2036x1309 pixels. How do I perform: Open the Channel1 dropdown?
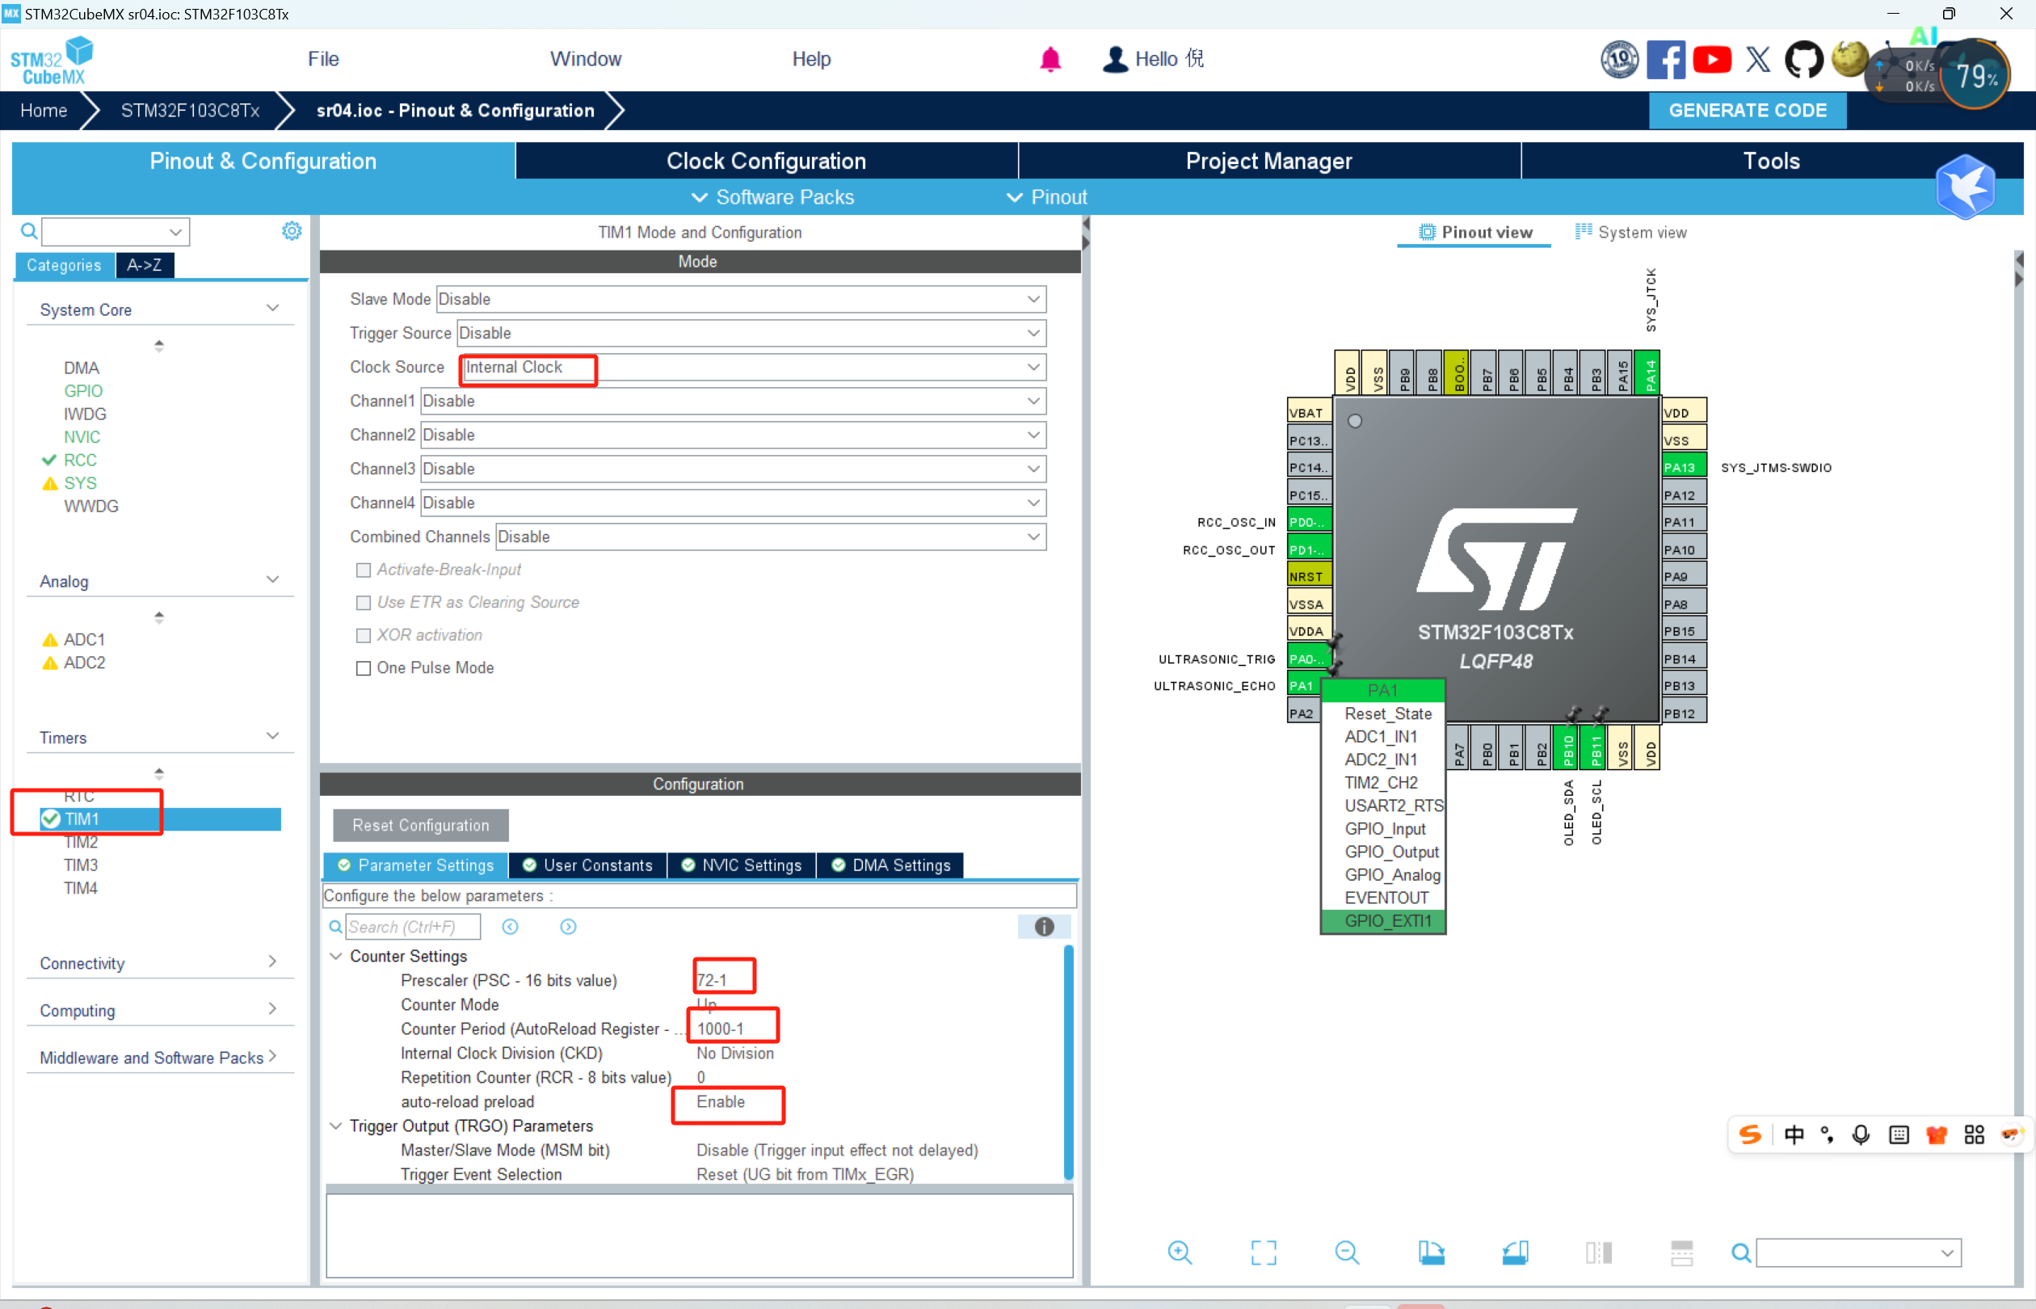(x=734, y=402)
